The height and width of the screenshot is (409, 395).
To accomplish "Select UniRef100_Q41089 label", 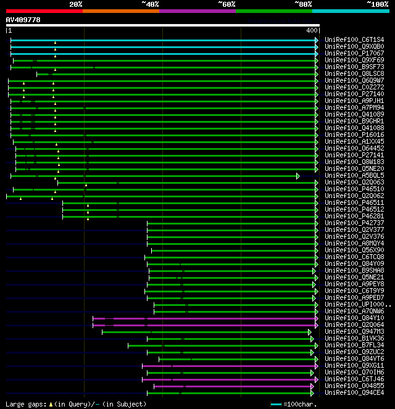I will (x=354, y=114).
